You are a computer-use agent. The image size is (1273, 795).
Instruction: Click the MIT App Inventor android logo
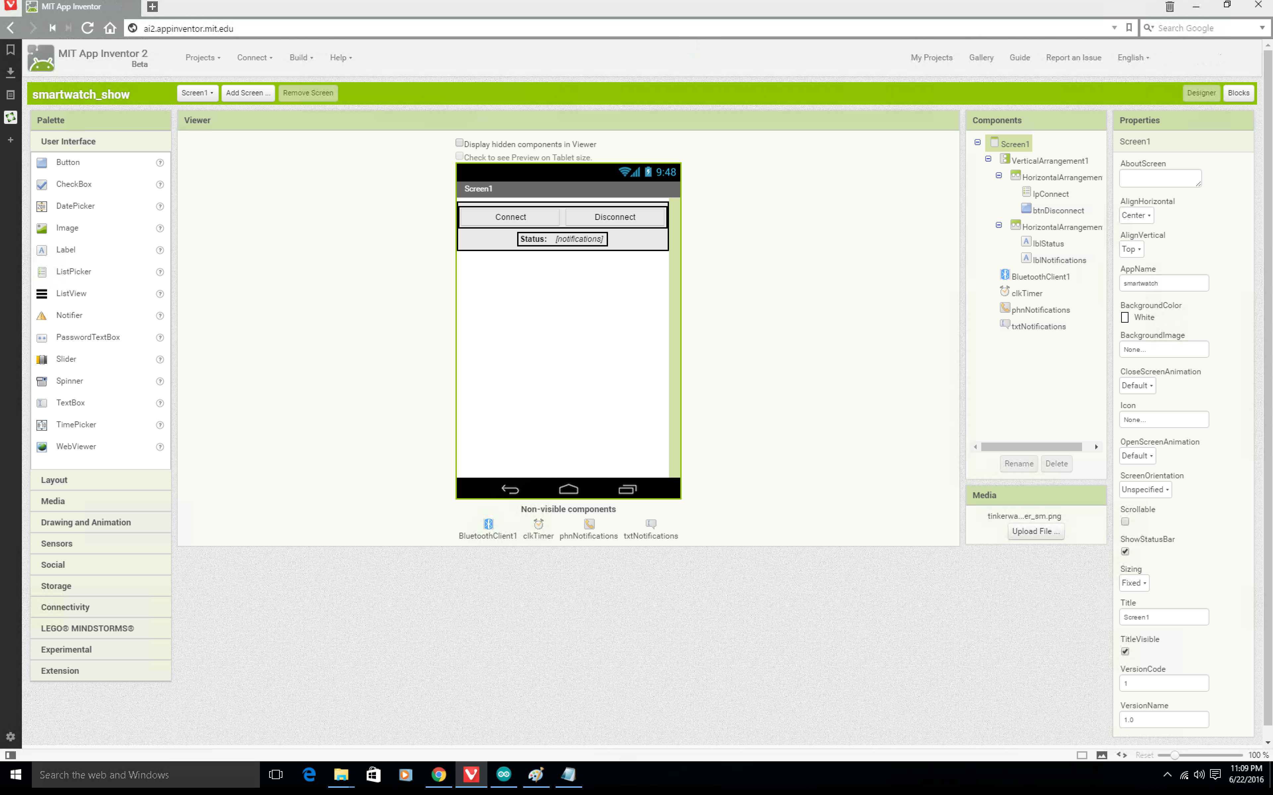tap(40, 58)
